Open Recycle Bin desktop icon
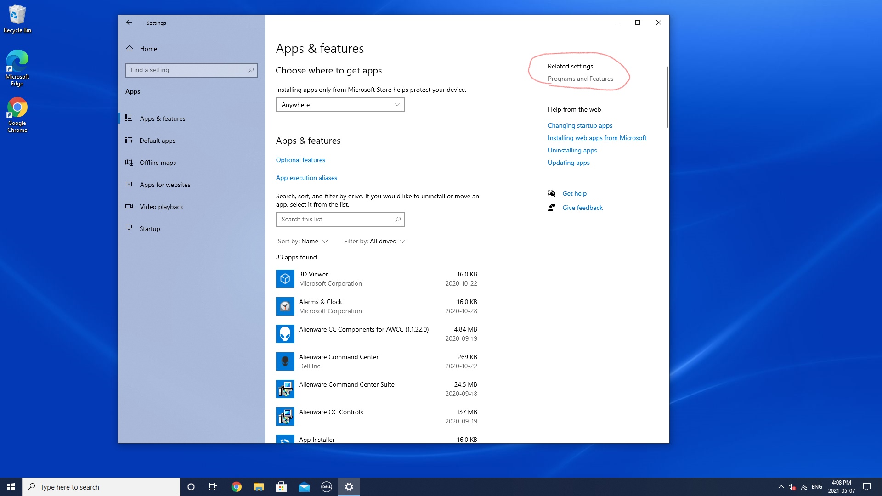 (17, 19)
